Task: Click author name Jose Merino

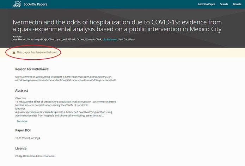Action: [x=19, y=40]
